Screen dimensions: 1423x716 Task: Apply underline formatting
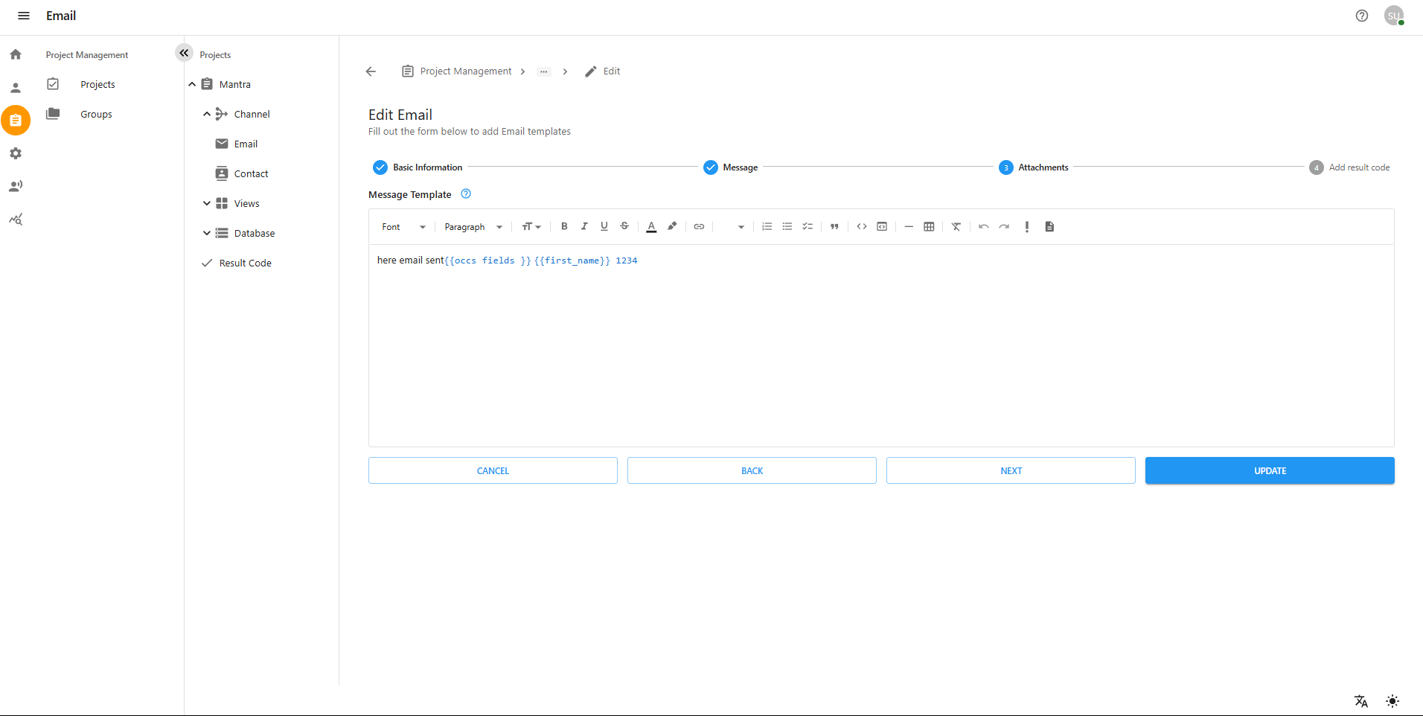pos(604,226)
